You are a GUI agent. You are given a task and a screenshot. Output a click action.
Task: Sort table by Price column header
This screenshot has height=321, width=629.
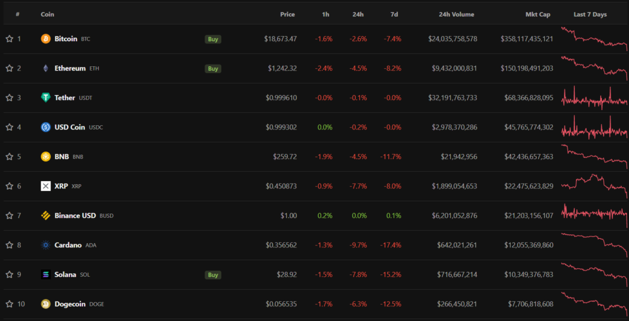[287, 14]
